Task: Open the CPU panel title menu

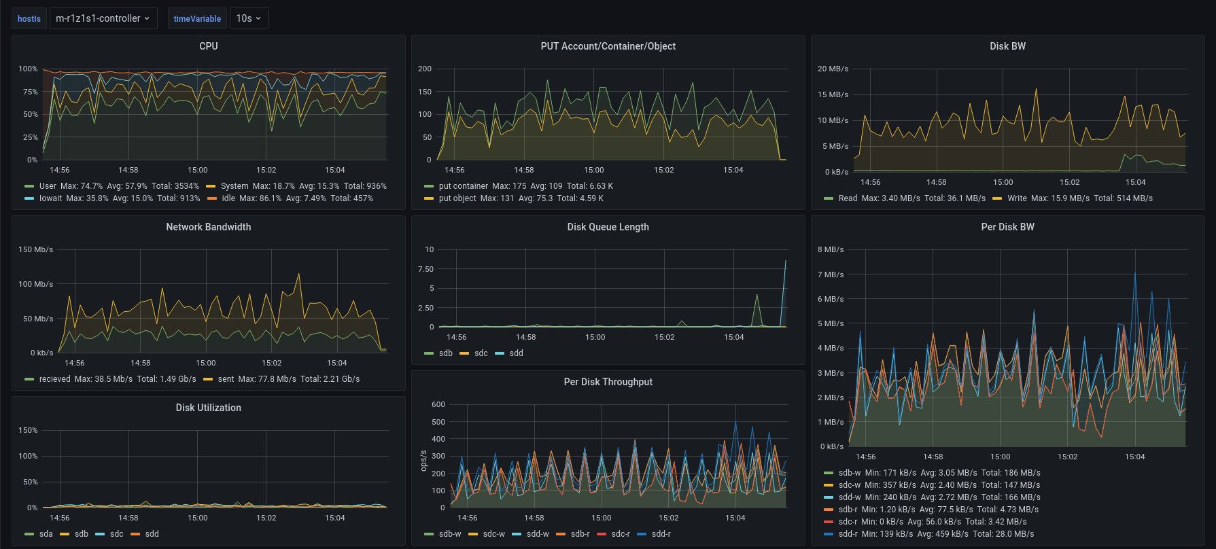Action: click(208, 46)
